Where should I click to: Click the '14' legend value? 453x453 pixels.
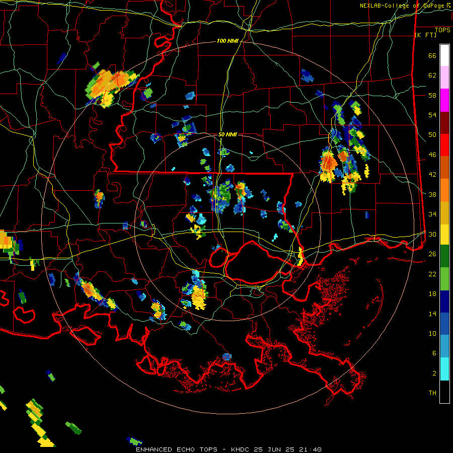(432, 314)
